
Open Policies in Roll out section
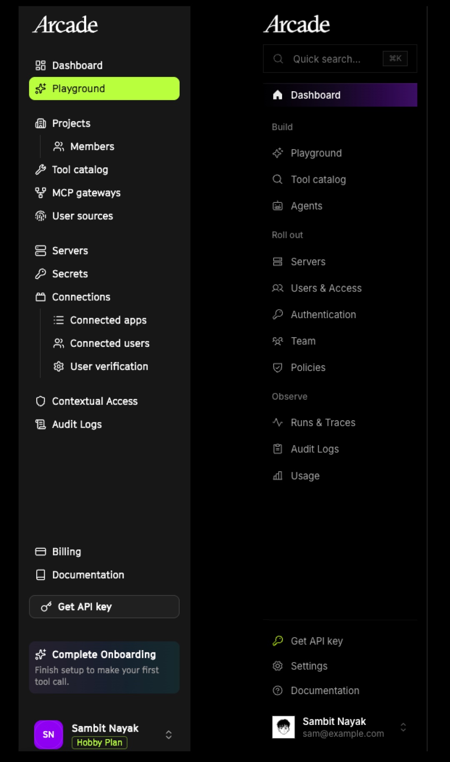[340, 367]
